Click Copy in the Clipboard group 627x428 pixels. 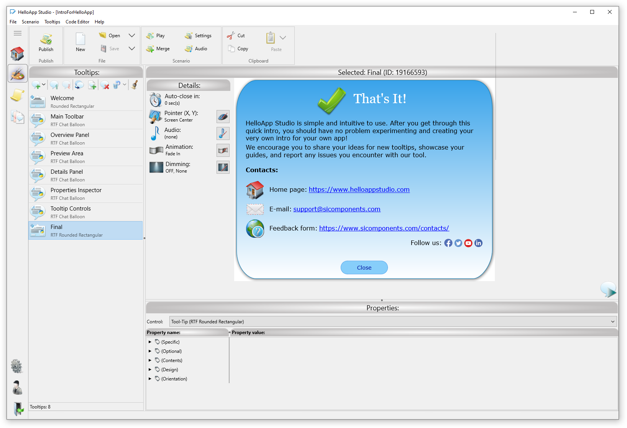click(238, 49)
